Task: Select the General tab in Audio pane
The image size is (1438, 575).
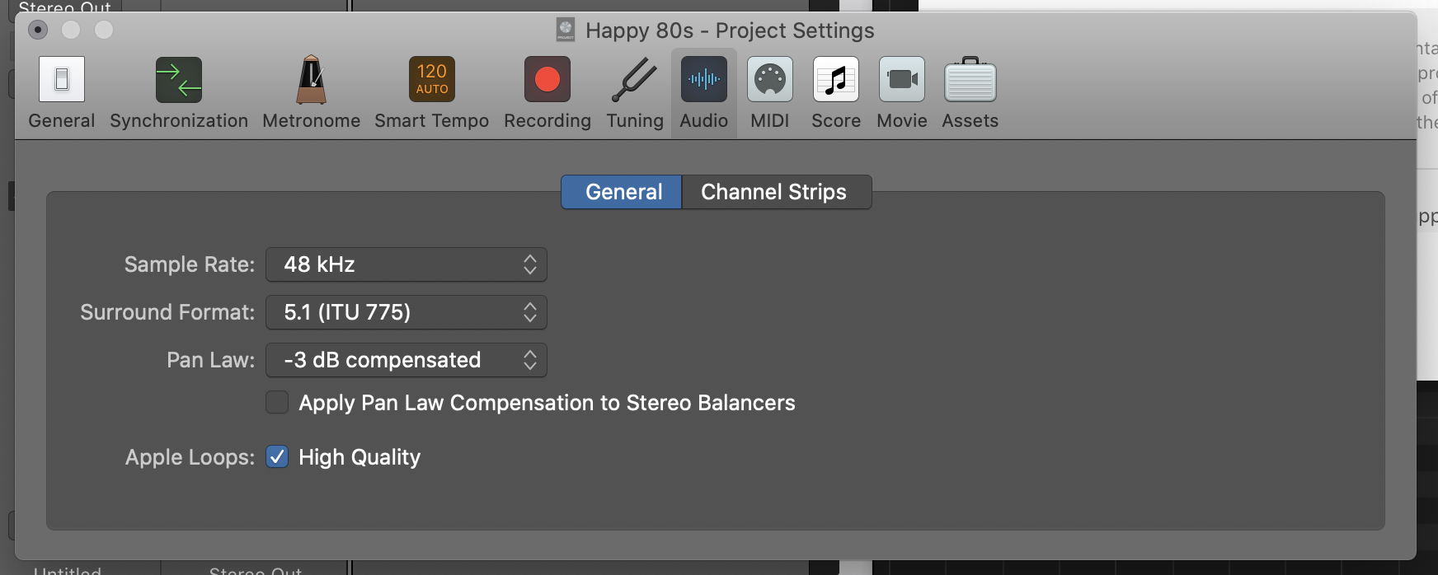Action: [x=623, y=192]
